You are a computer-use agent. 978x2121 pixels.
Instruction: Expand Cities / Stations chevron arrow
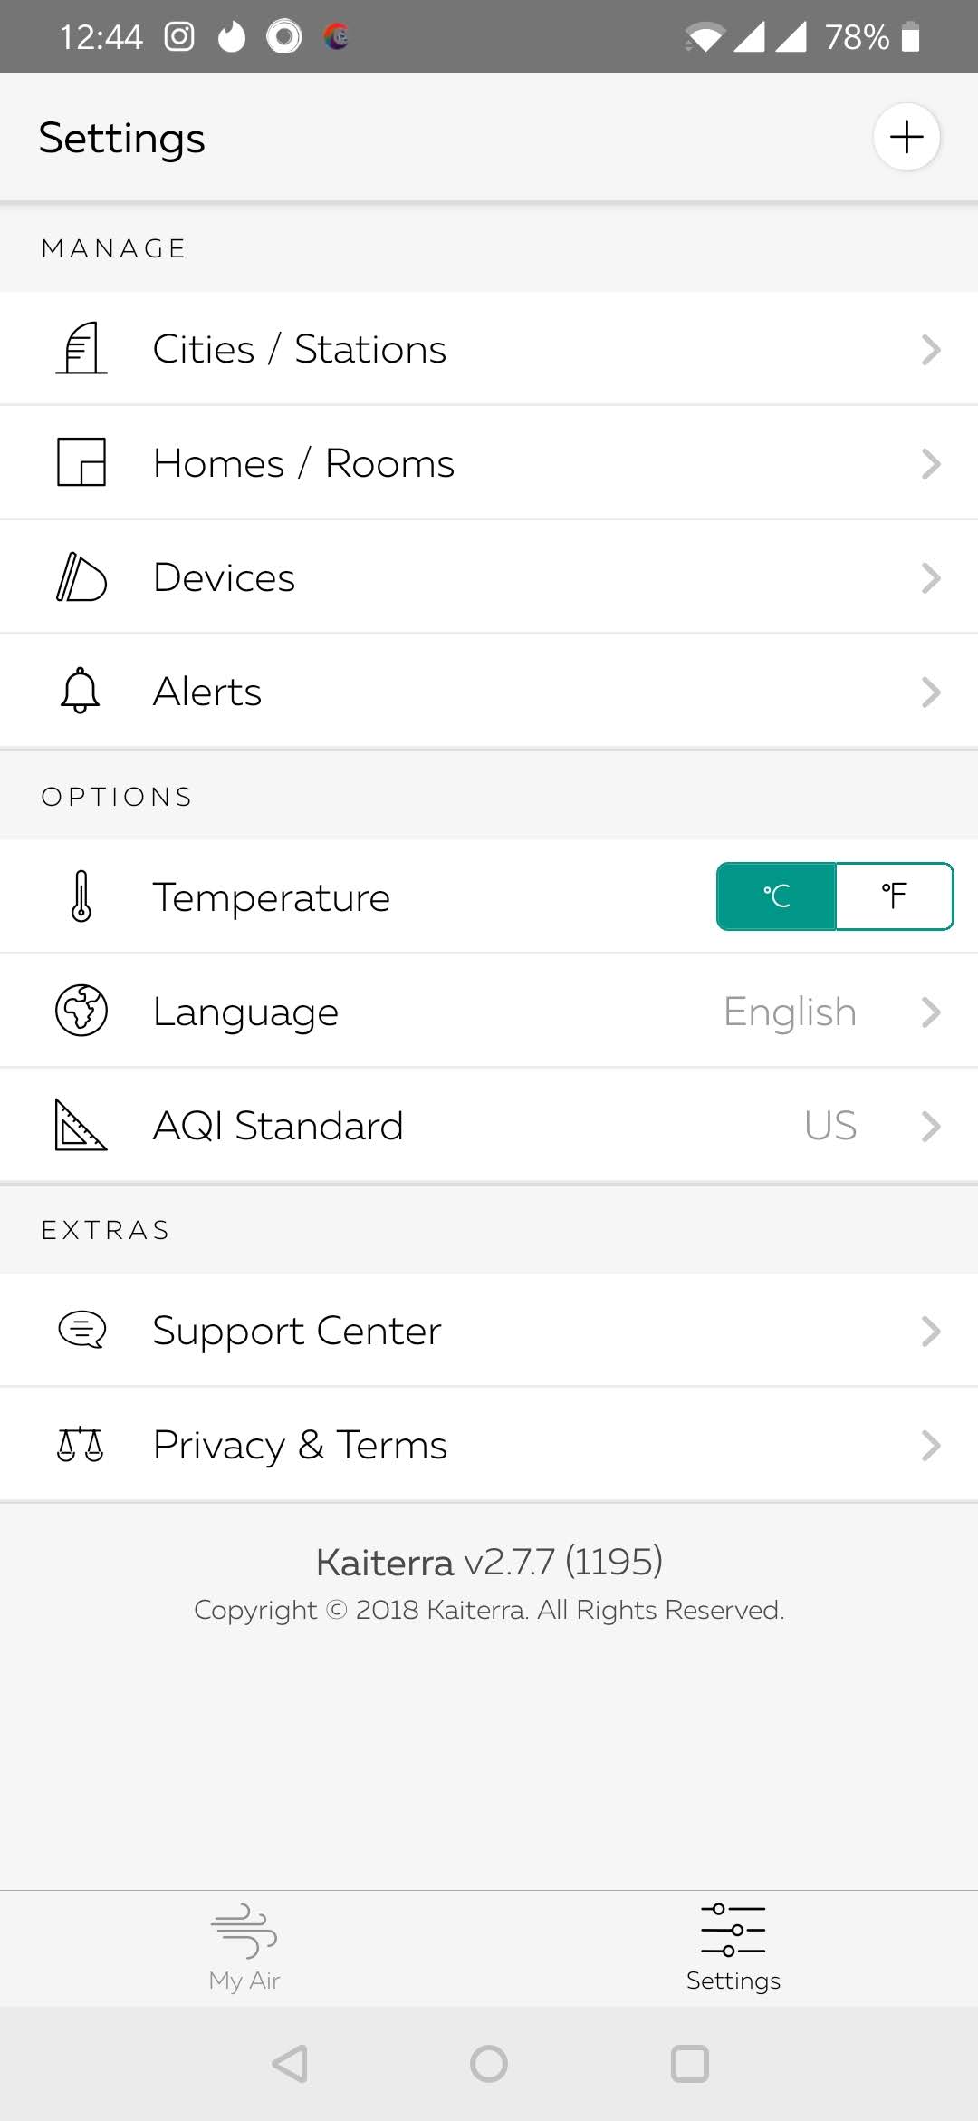pos(931,350)
